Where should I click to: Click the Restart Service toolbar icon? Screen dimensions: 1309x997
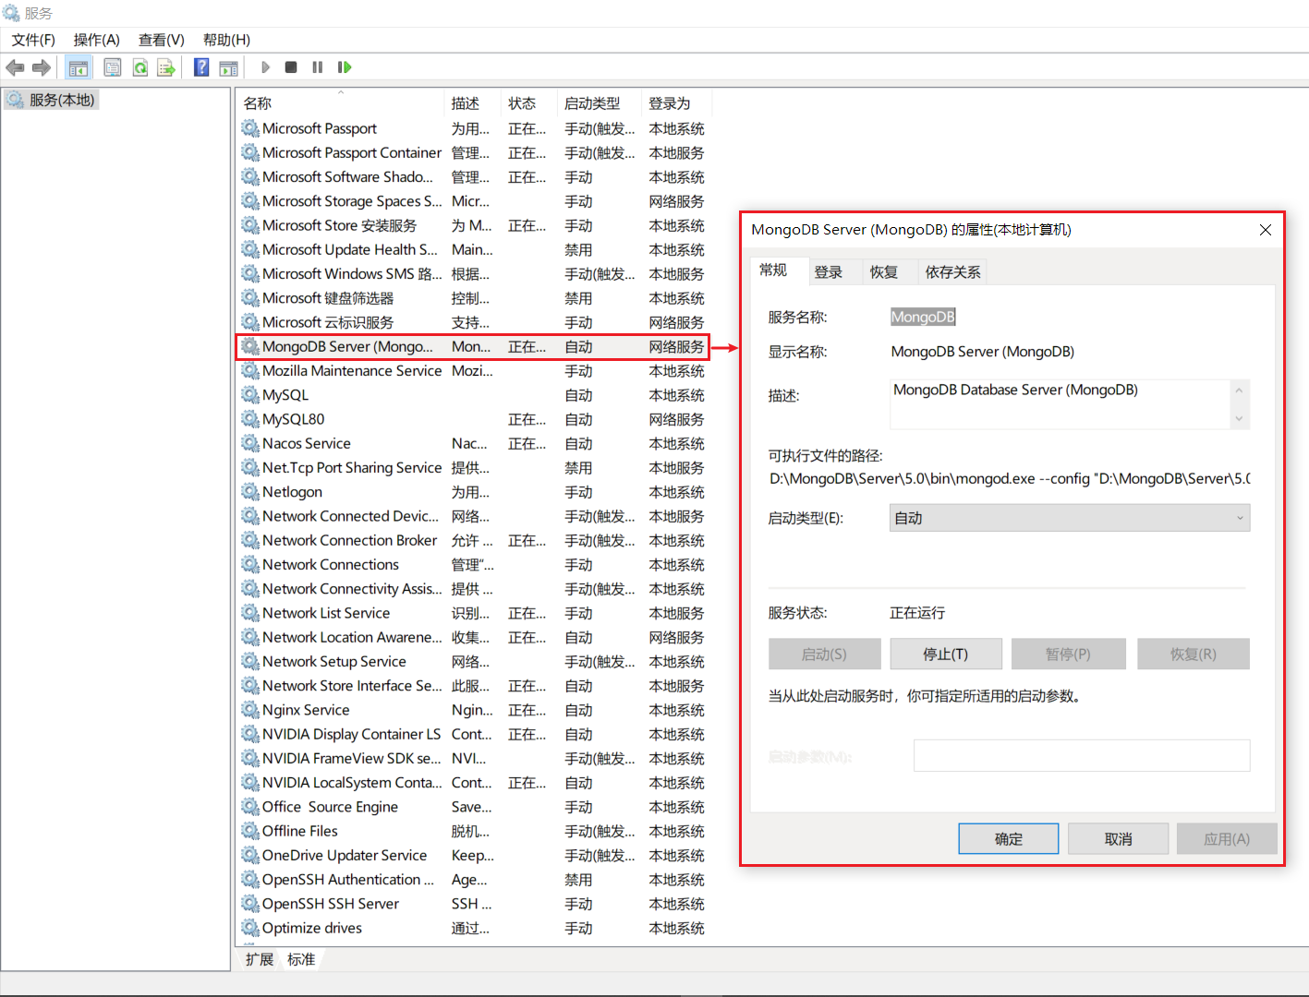point(345,67)
